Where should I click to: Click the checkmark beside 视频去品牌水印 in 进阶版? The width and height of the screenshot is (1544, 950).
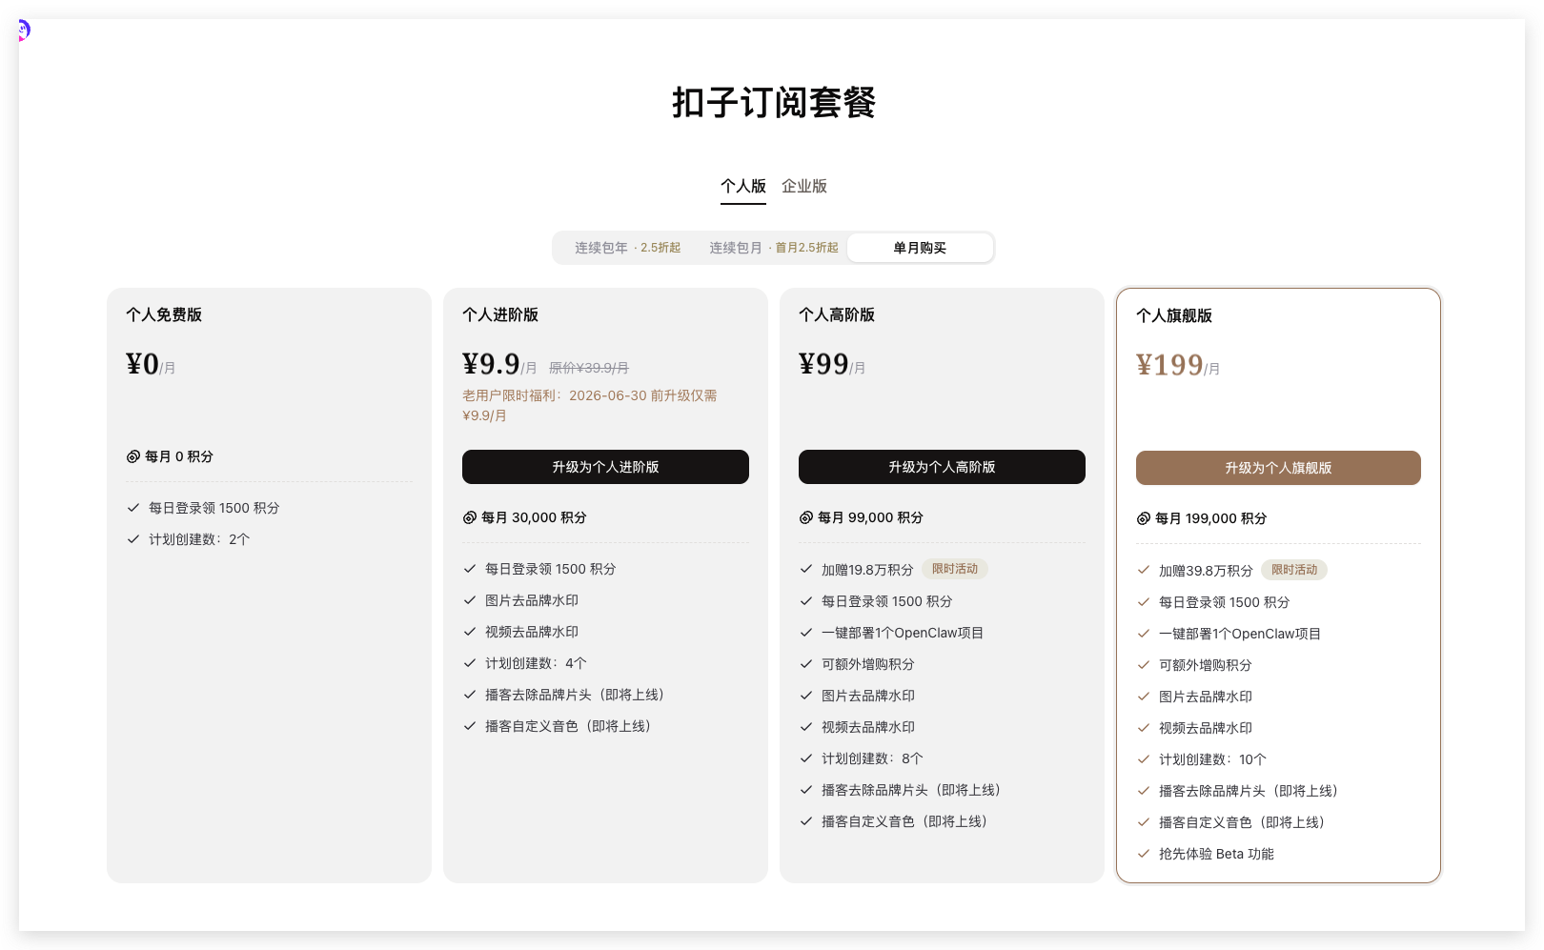[470, 632]
